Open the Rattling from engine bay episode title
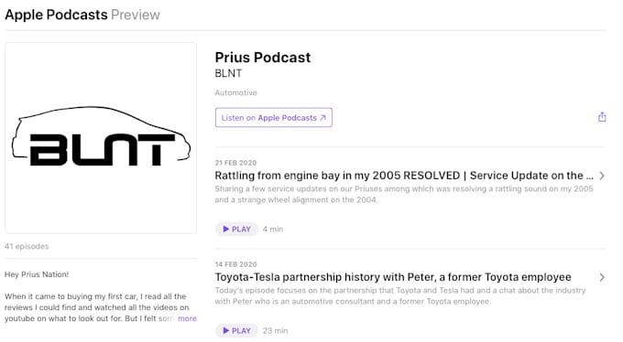Screen dimensions: 623x342 404,176
